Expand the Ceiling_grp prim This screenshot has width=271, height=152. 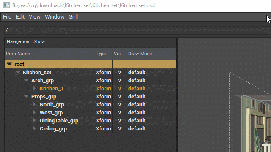coord(34,128)
